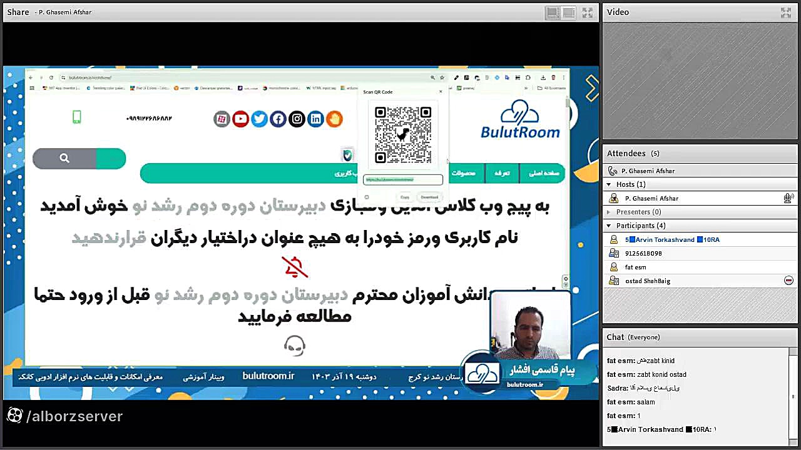Select participant Arvin Torkashvand 10RA

tap(700, 239)
